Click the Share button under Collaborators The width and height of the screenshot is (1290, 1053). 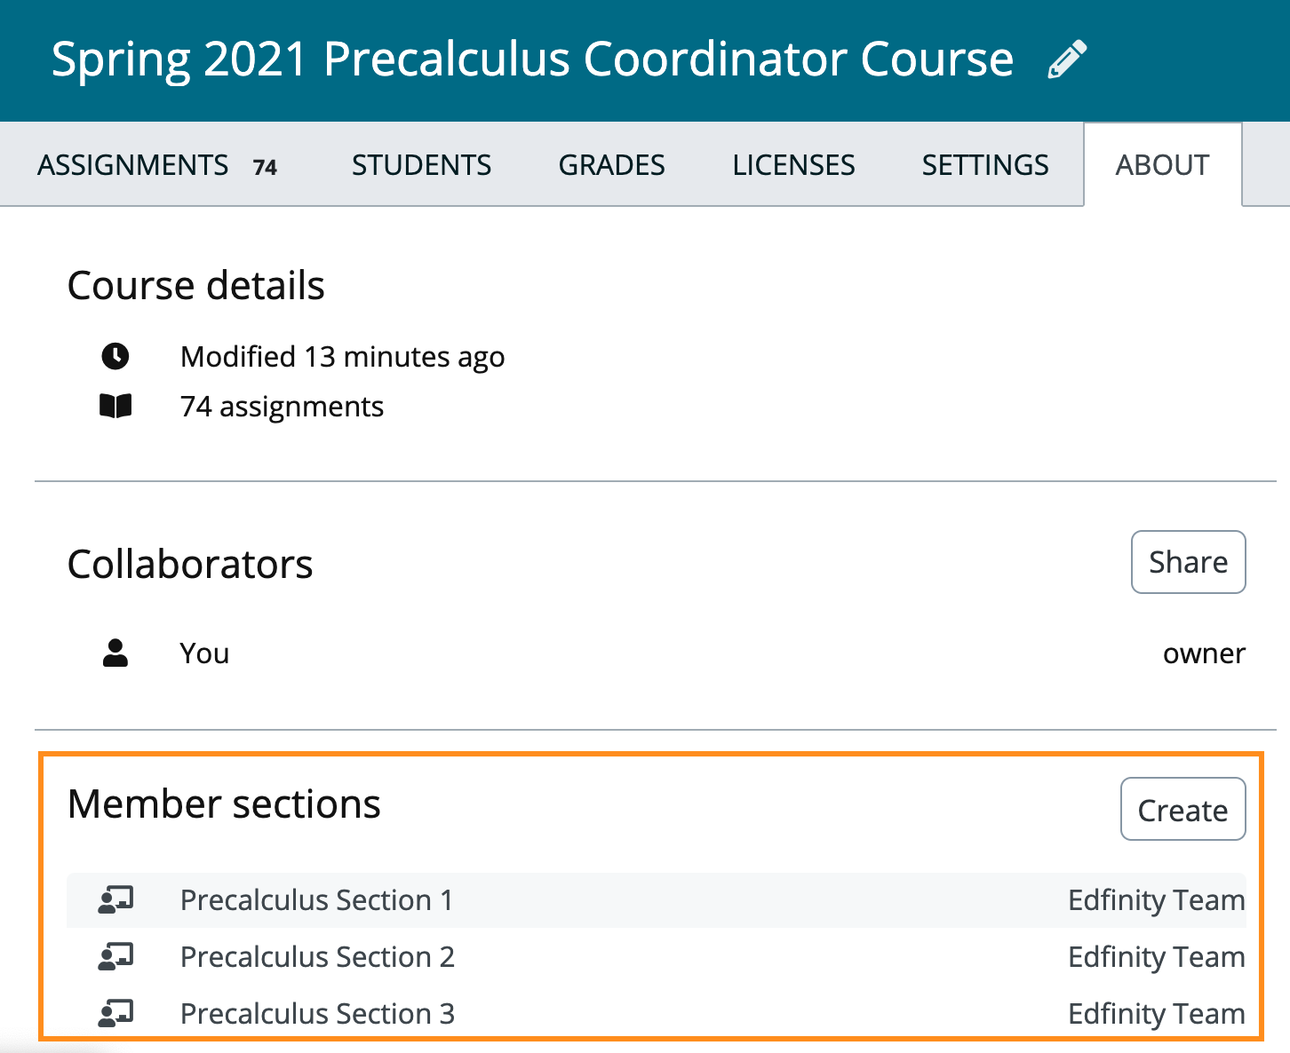(x=1188, y=562)
